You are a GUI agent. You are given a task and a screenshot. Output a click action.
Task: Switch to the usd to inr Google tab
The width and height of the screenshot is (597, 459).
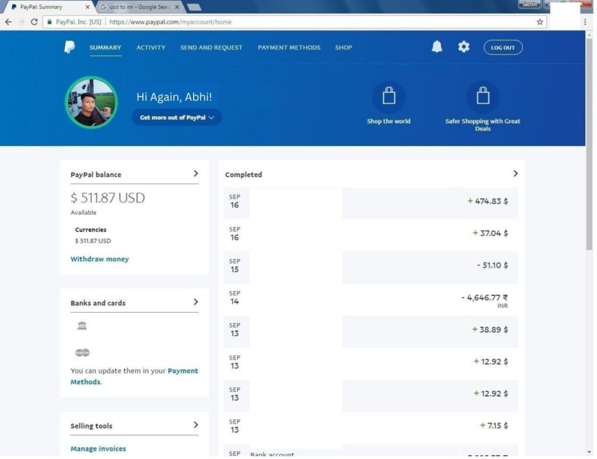tap(139, 7)
